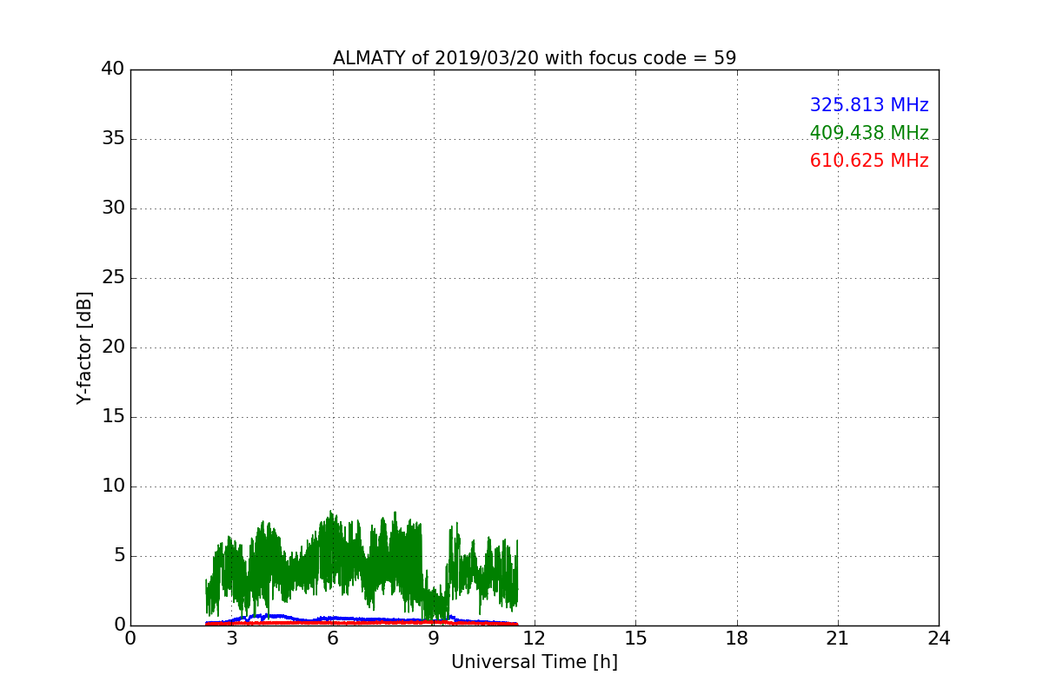Screen dimensions: 1043x695
Task: Click y-axis tick label 25
Action: pos(113,278)
